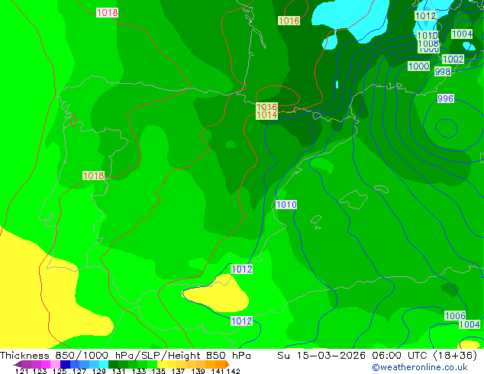
Task: Click the center of the 996 low
Action: coord(447,128)
